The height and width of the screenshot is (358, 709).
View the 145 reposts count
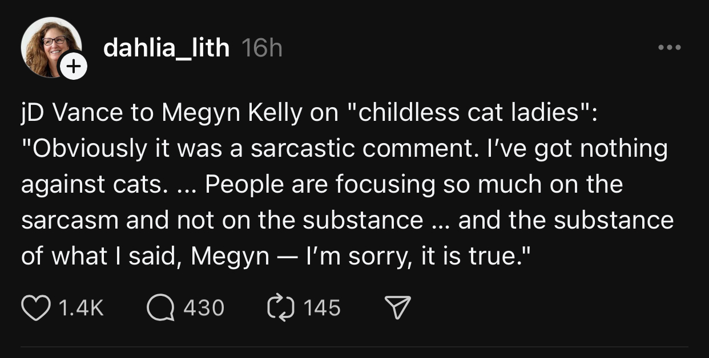pos(322,308)
